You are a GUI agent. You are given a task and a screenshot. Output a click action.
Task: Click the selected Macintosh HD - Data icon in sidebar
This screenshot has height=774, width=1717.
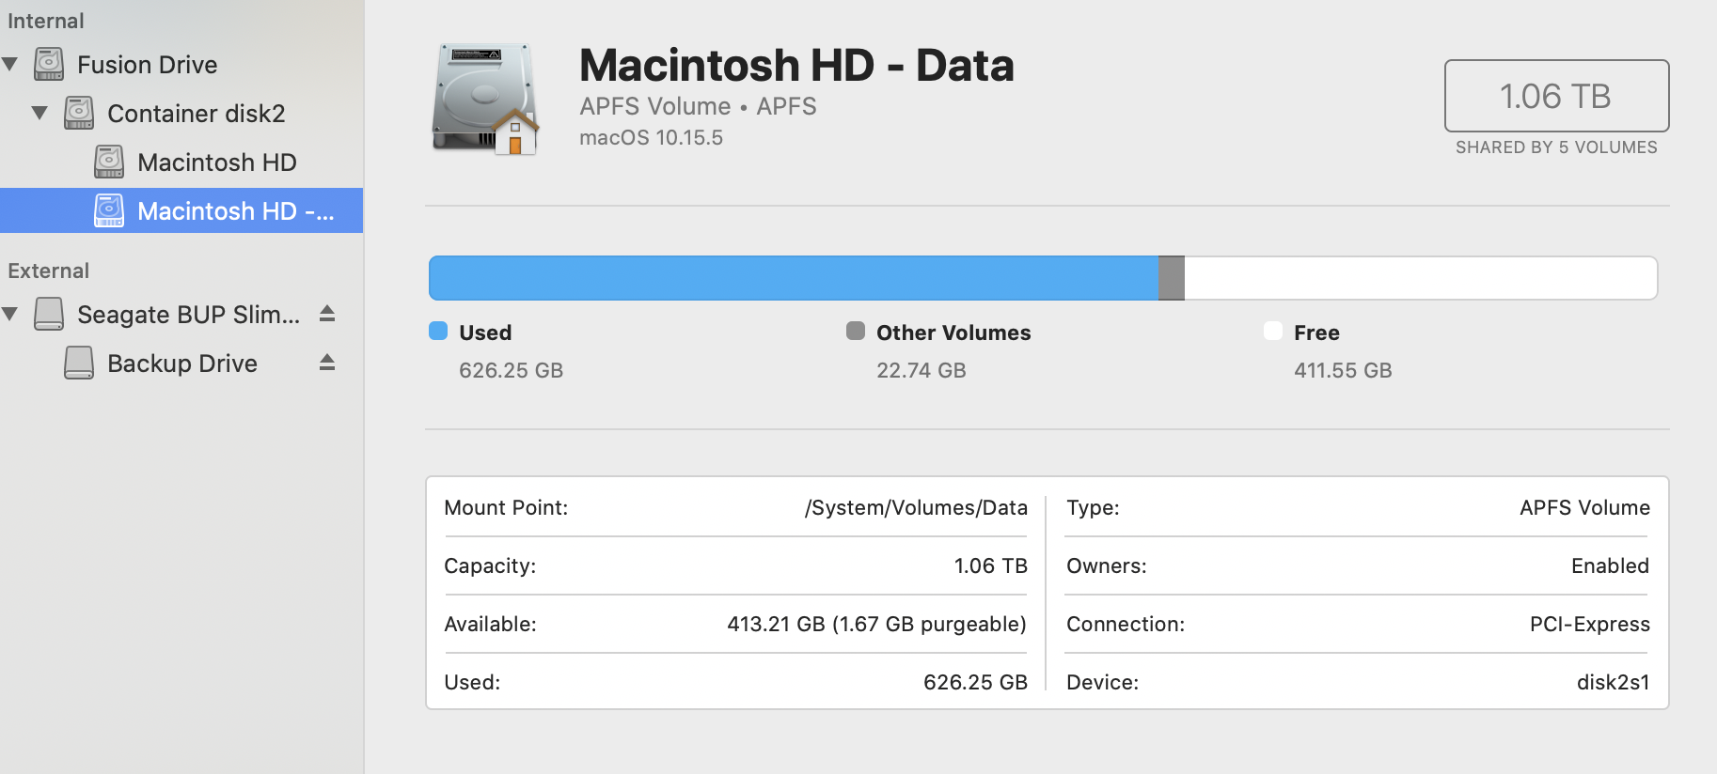109,210
